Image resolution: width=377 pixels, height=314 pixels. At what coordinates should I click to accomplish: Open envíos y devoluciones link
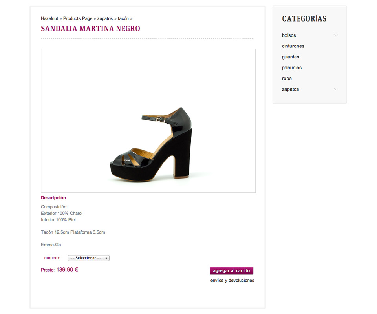(232, 280)
